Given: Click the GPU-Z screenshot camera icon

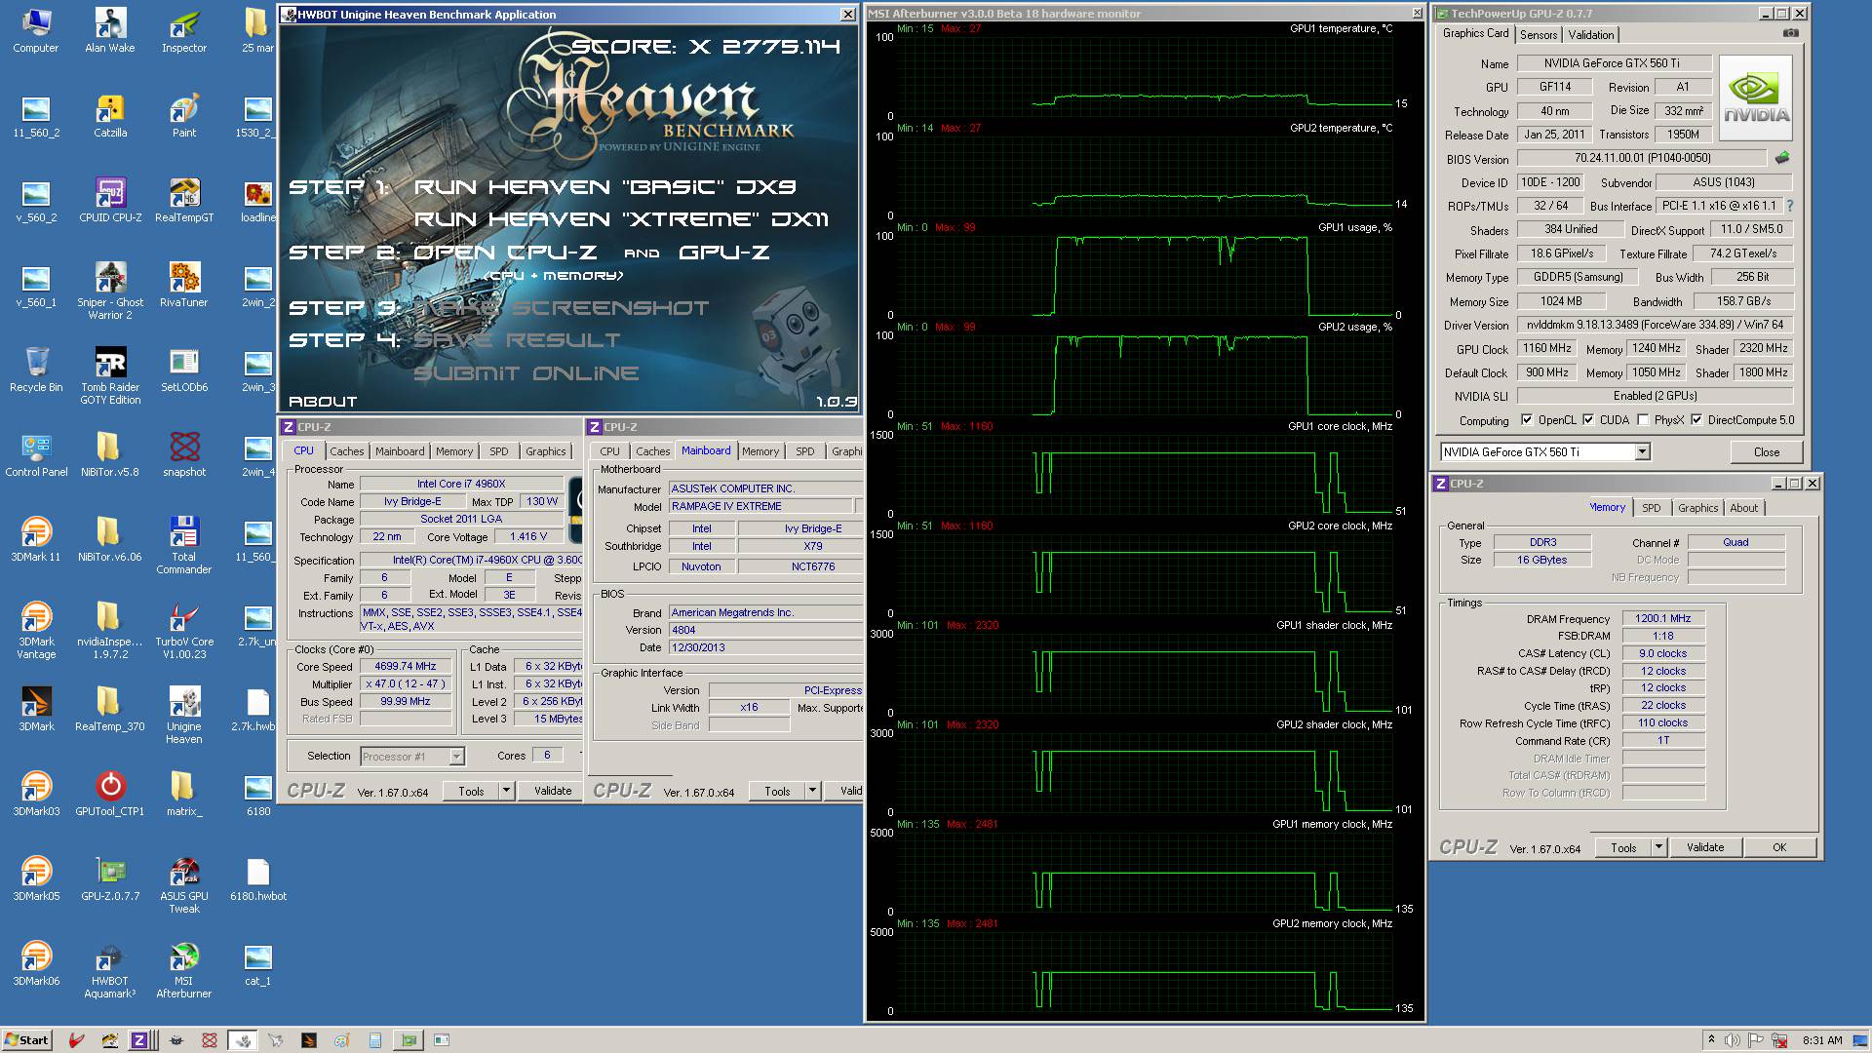Looking at the screenshot, I should tap(1791, 33).
